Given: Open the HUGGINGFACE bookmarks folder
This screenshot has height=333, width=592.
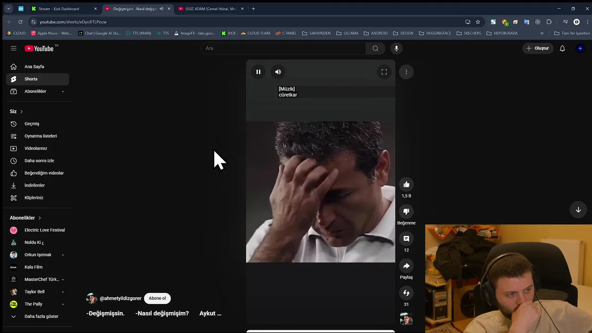Looking at the screenshot, I should pos(435,33).
